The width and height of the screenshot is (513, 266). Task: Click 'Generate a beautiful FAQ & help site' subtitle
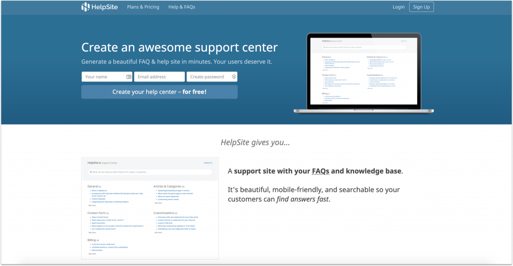coord(177,61)
